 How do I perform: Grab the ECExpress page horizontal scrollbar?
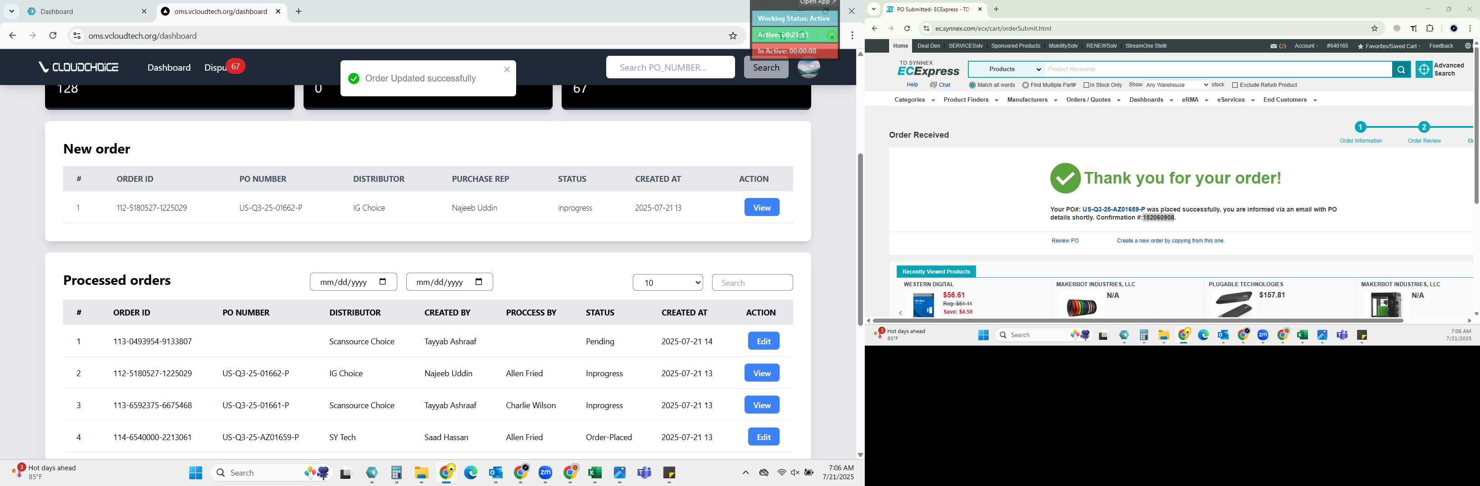(1138, 320)
